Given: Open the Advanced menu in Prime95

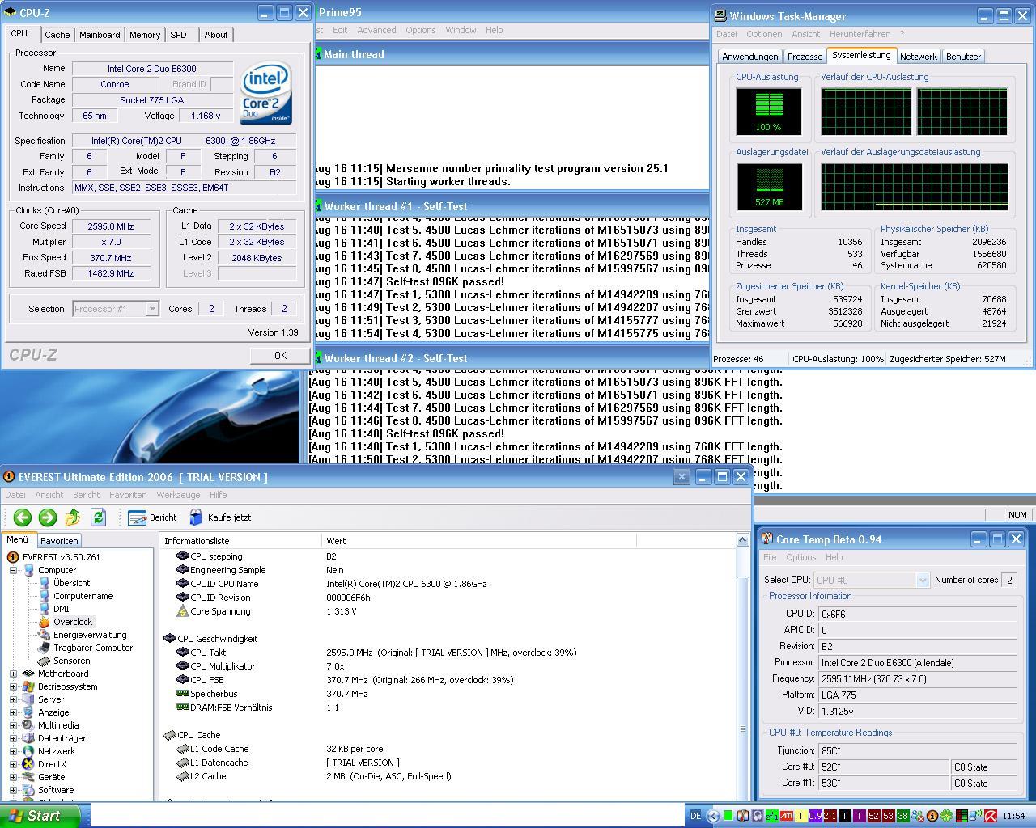Looking at the screenshot, I should point(376,30).
